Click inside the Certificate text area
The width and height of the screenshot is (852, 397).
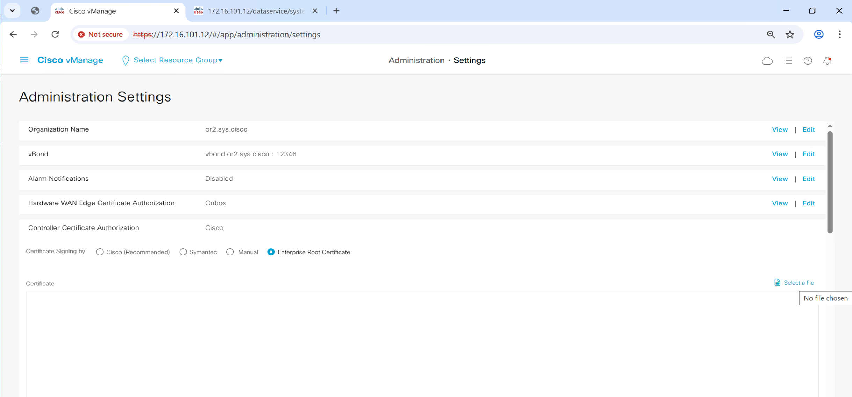[x=419, y=342]
